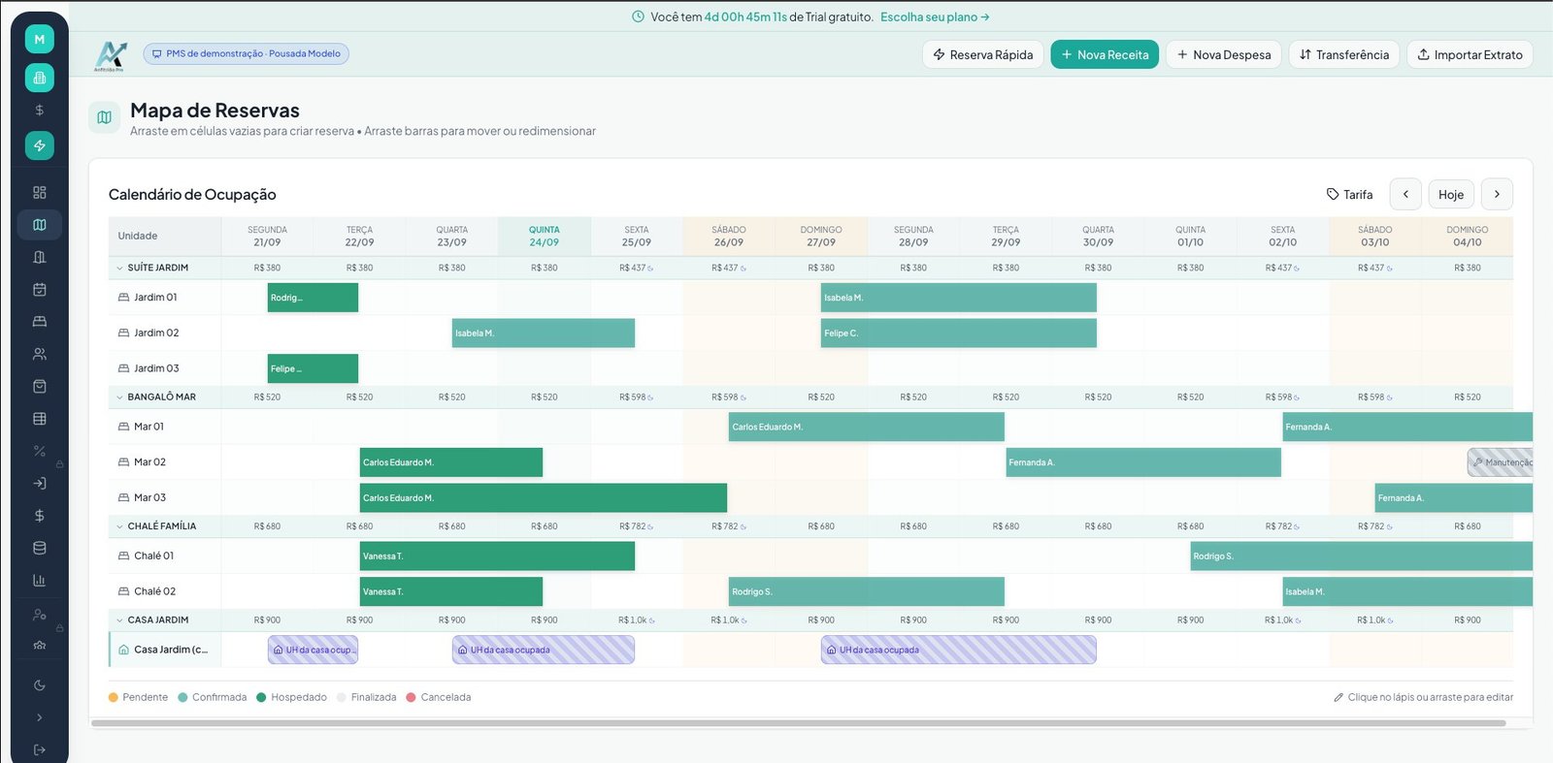Create a new income with Nova Receita
Viewport: 1553px width, 763px height.
tap(1105, 54)
